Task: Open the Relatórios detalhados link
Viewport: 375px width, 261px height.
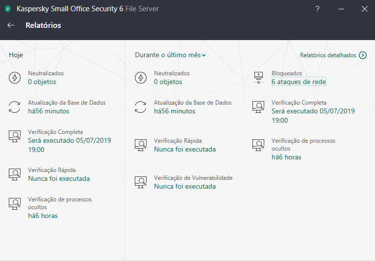Action: pyautogui.click(x=328, y=55)
